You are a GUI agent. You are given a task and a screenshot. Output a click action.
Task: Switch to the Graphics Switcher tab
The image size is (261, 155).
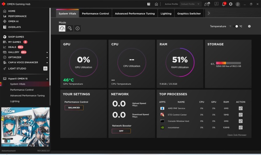pos(189,14)
